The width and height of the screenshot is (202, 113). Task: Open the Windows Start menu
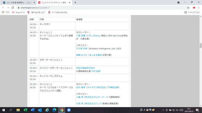pyautogui.click(x=3, y=110)
